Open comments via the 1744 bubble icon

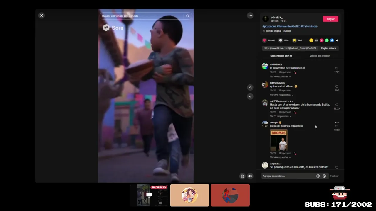coord(281,40)
